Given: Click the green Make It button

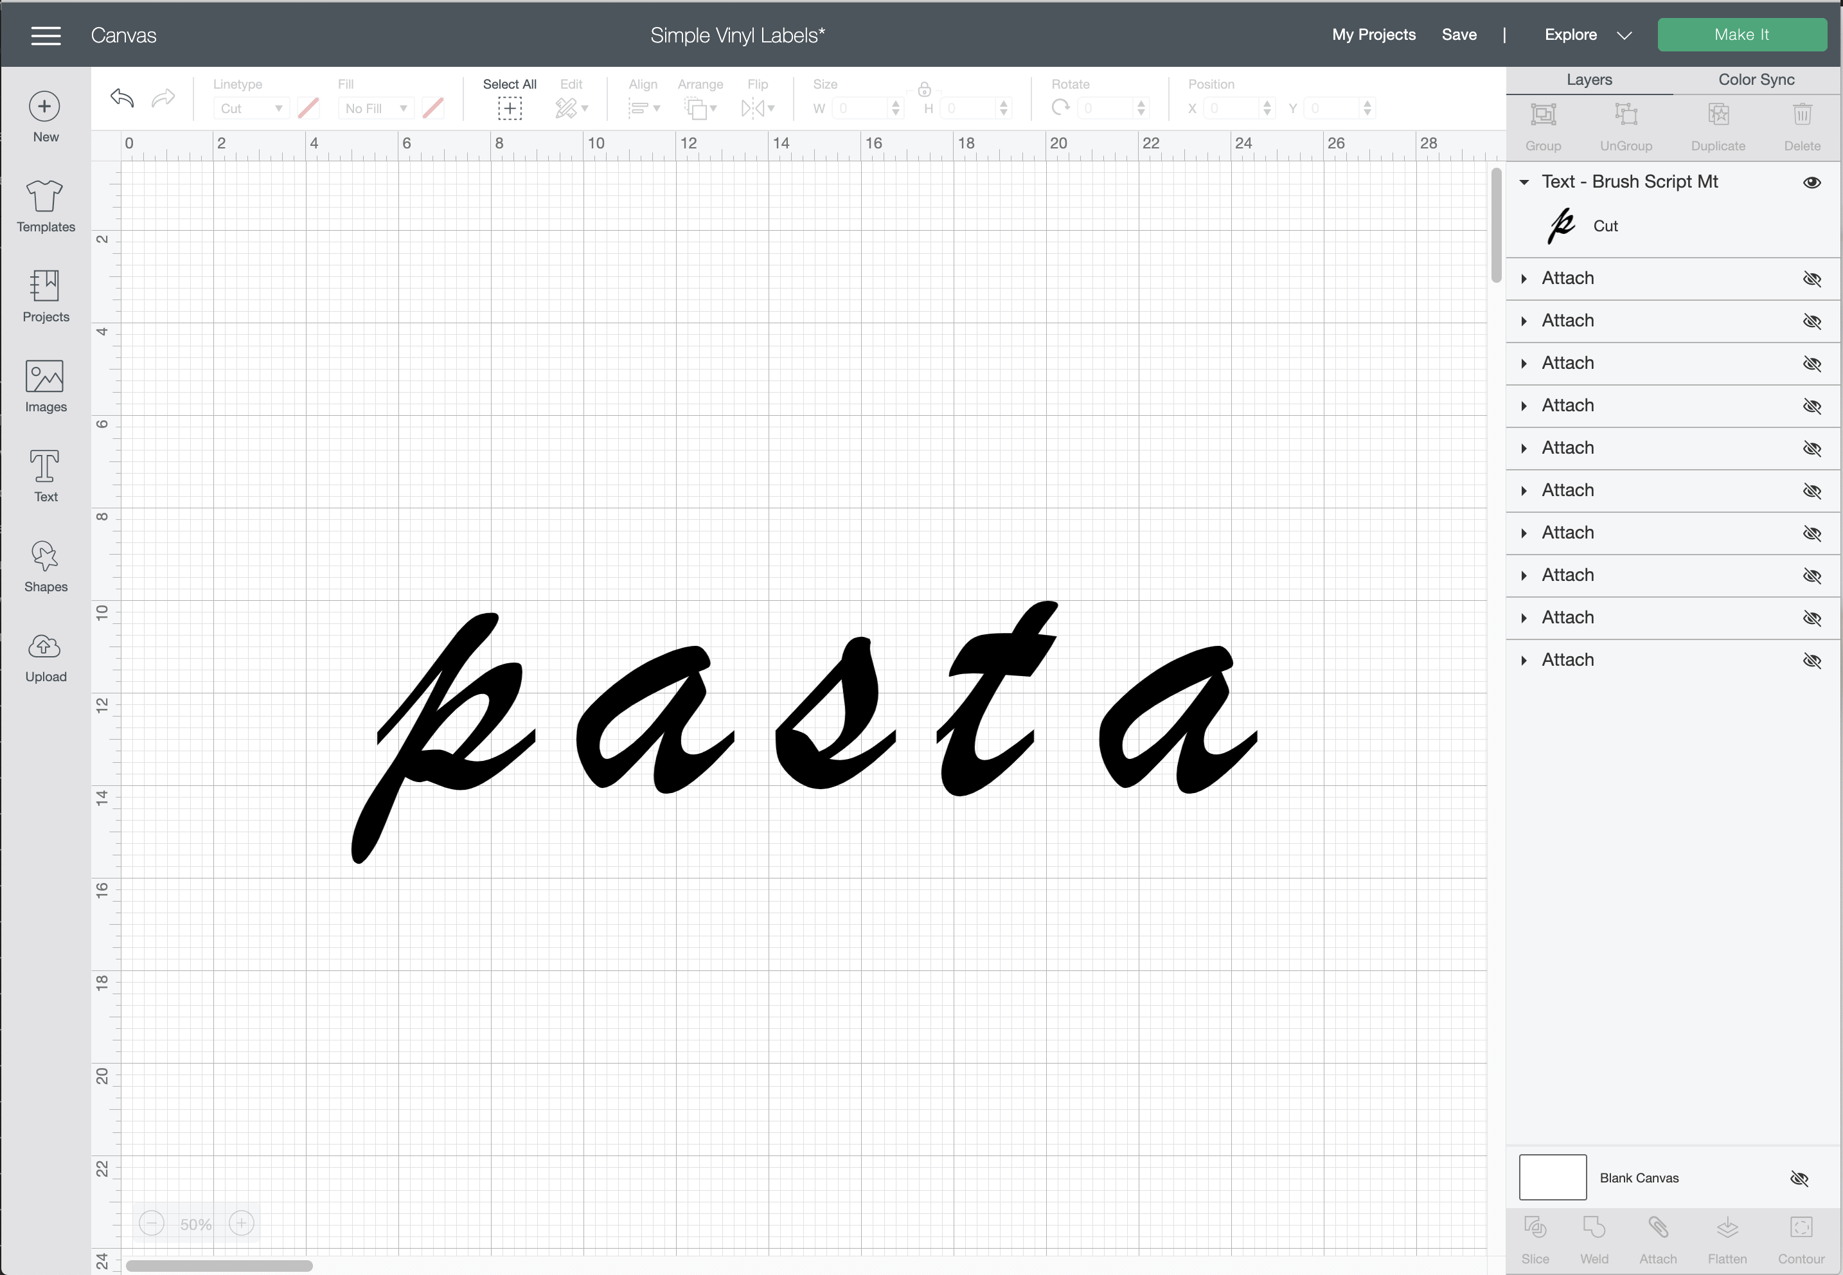Looking at the screenshot, I should click(1741, 35).
